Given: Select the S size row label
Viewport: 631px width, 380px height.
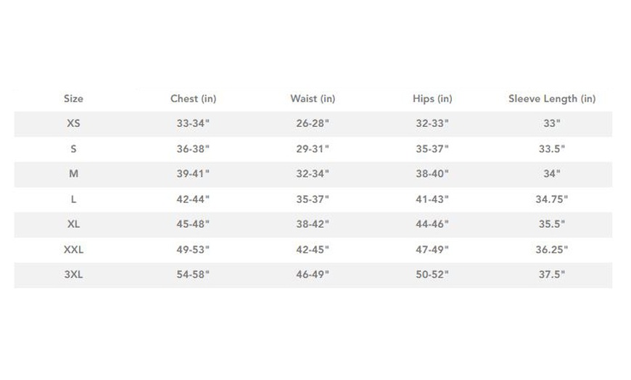Looking at the screenshot, I should pos(73,149).
